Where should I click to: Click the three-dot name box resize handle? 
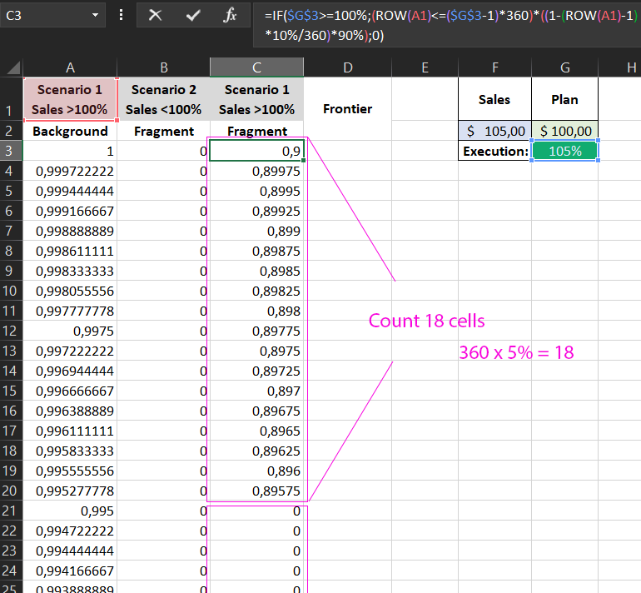coord(122,15)
